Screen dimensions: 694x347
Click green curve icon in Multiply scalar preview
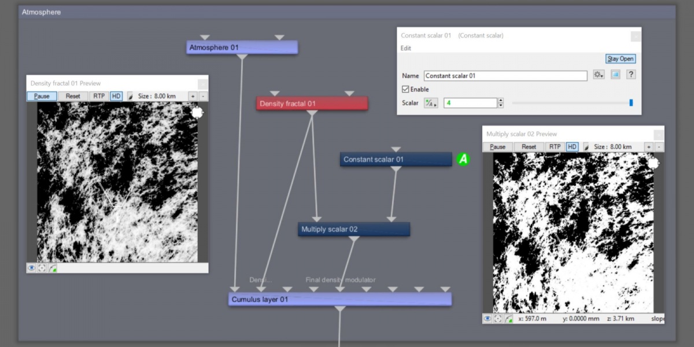click(508, 319)
